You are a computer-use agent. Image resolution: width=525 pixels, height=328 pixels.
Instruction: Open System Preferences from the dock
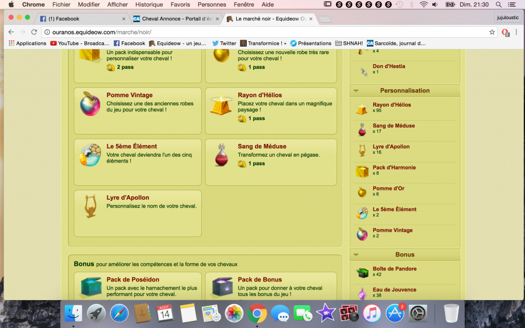418,313
